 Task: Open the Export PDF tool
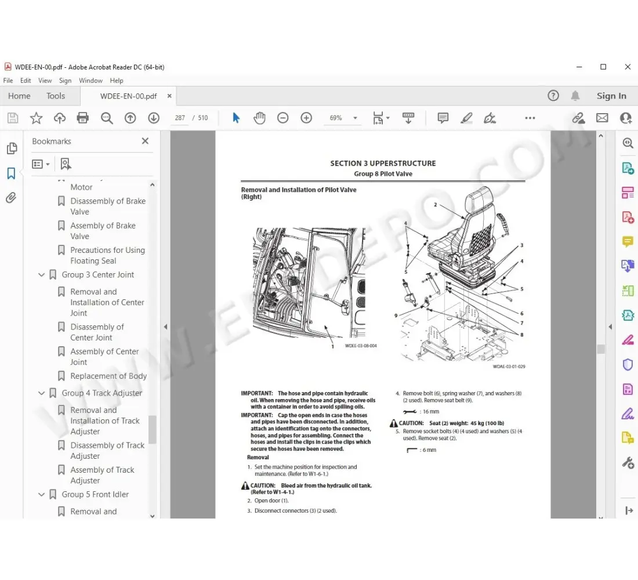pos(628,168)
